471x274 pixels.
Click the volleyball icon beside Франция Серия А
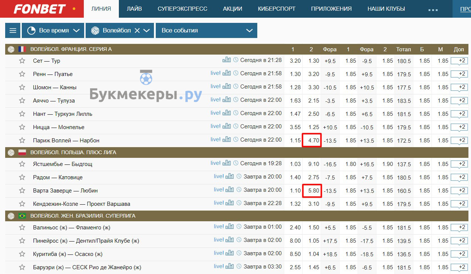[x=11, y=49]
